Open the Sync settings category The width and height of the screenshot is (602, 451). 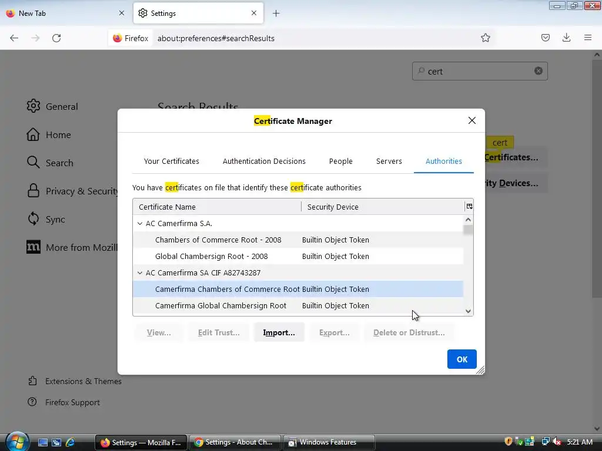[x=46, y=219]
